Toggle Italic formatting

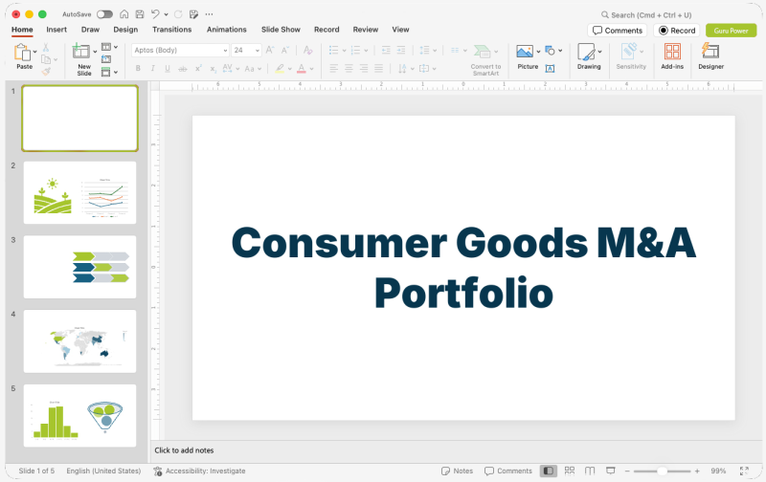coord(152,69)
